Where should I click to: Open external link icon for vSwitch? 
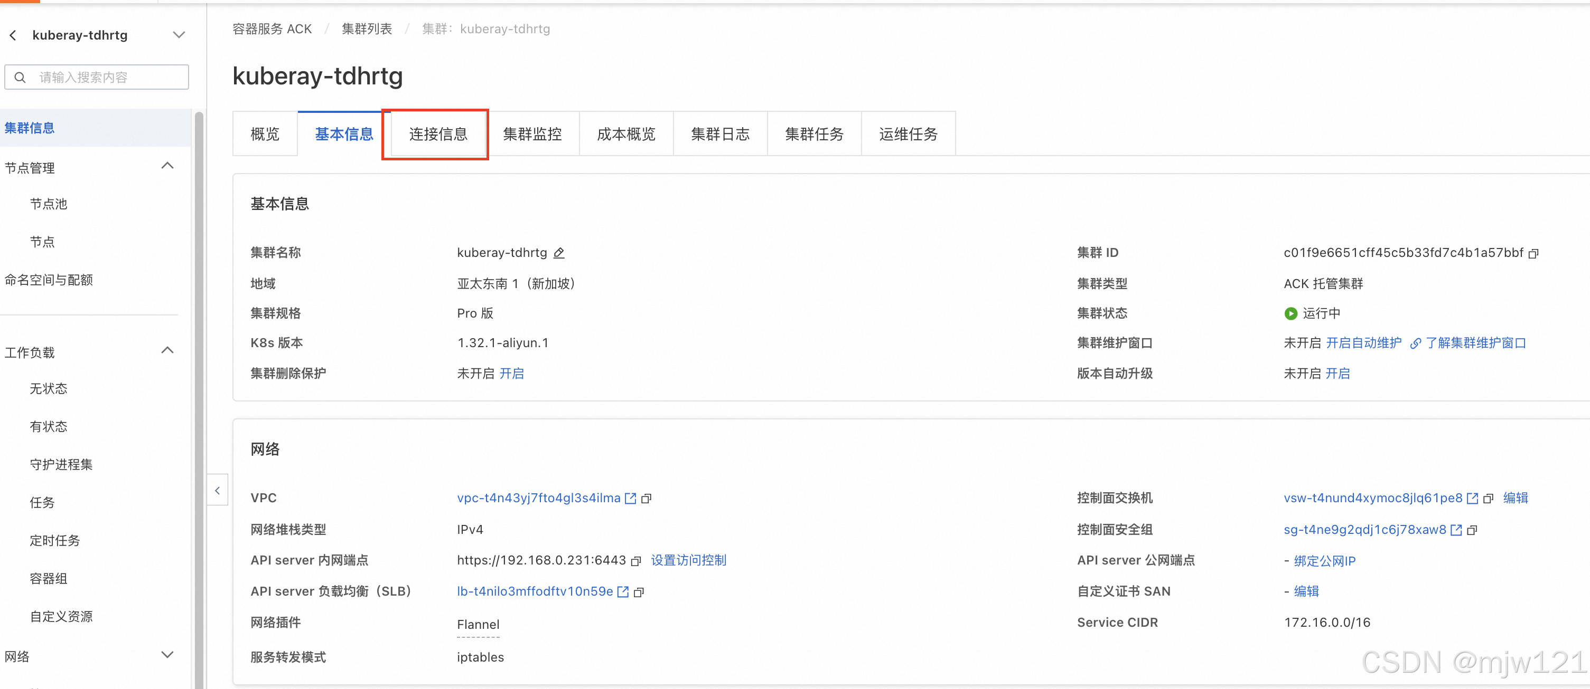1472,498
